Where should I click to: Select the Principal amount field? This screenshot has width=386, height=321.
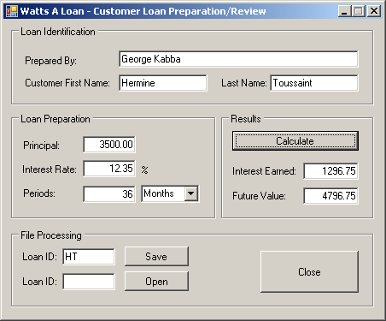coord(109,145)
